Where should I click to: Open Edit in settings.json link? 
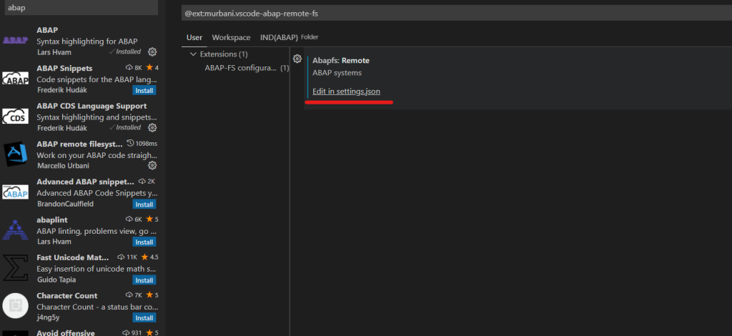[x=346, y=92]
